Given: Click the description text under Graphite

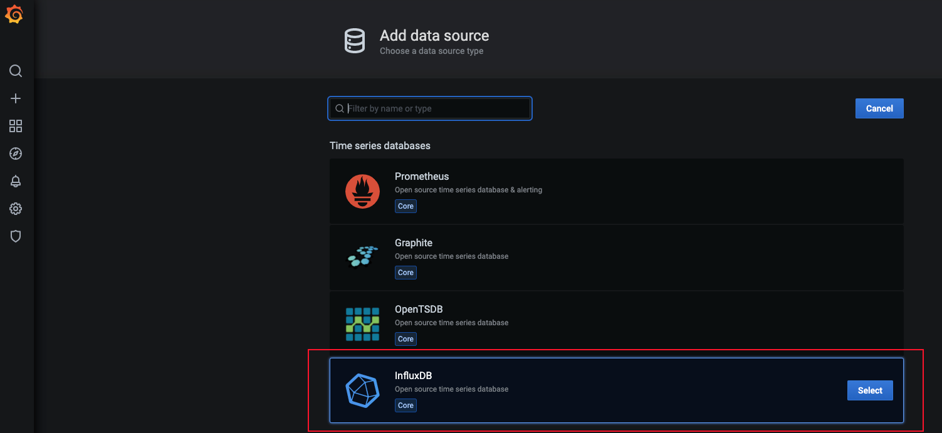Looking at the screenshot, I should (x=451, y=256).
